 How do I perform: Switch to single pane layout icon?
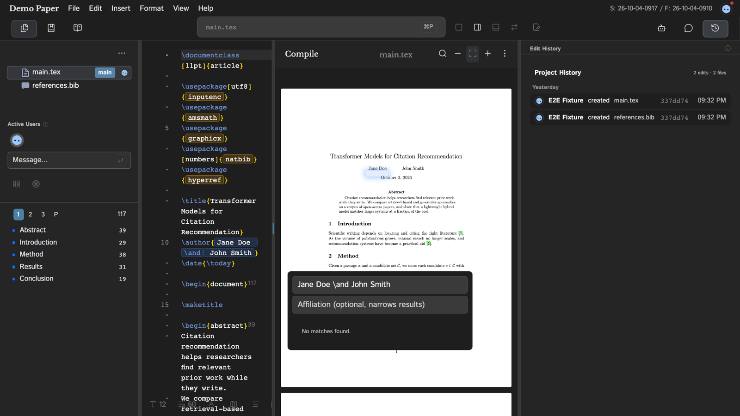459,27
